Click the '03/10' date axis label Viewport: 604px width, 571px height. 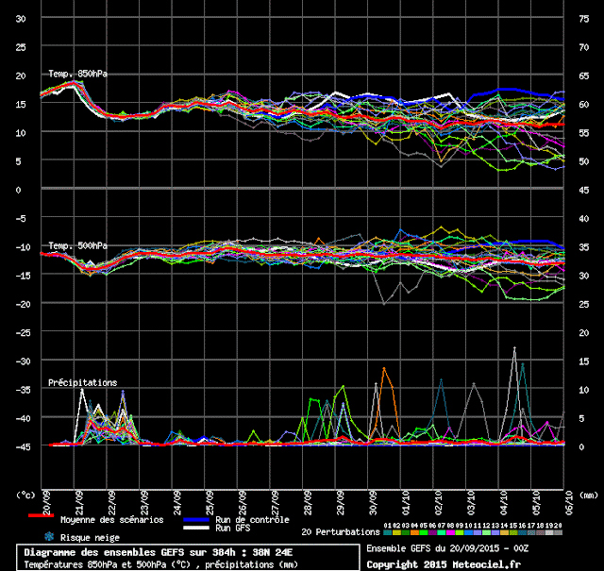coord(471,503)
